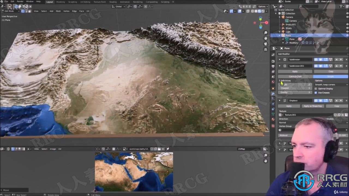Toggle Use Creases checkbox
Image resolution: width=349 pixels, height=196 pixels.
pos(316,93)
